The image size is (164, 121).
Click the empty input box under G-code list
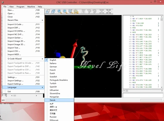pyautogui.click(x=143, y=95)
